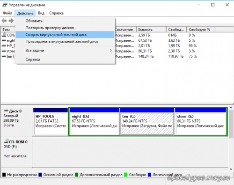Open the Файл menu
This screenshot has height=185, width=234.
click(7, 13)
